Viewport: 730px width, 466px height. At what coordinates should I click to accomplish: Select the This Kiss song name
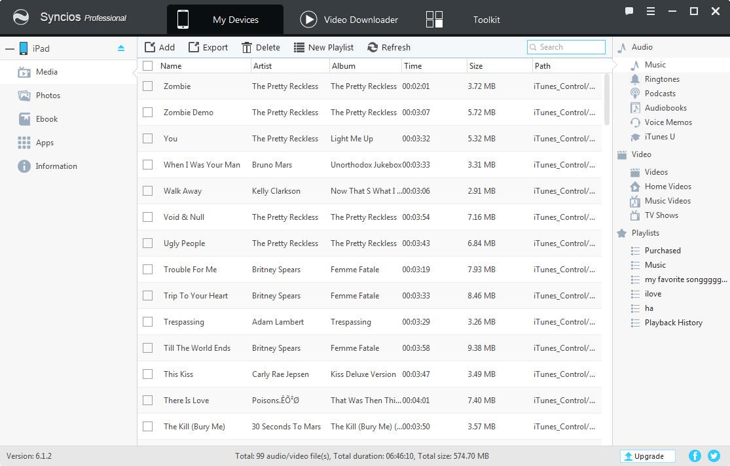coord(178,374)
